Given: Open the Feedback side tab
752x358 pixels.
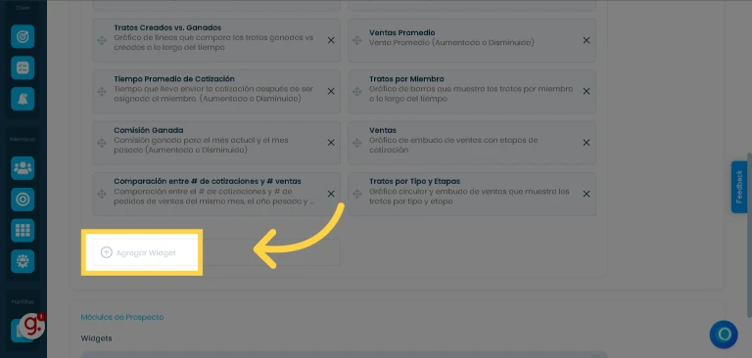Looking at the screenshot, I should click(x=739, y=187).
